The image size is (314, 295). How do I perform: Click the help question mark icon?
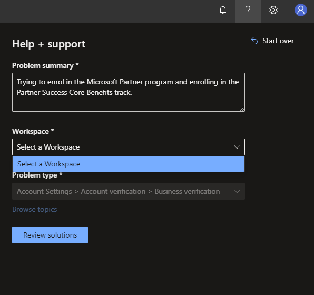[248, 10]
